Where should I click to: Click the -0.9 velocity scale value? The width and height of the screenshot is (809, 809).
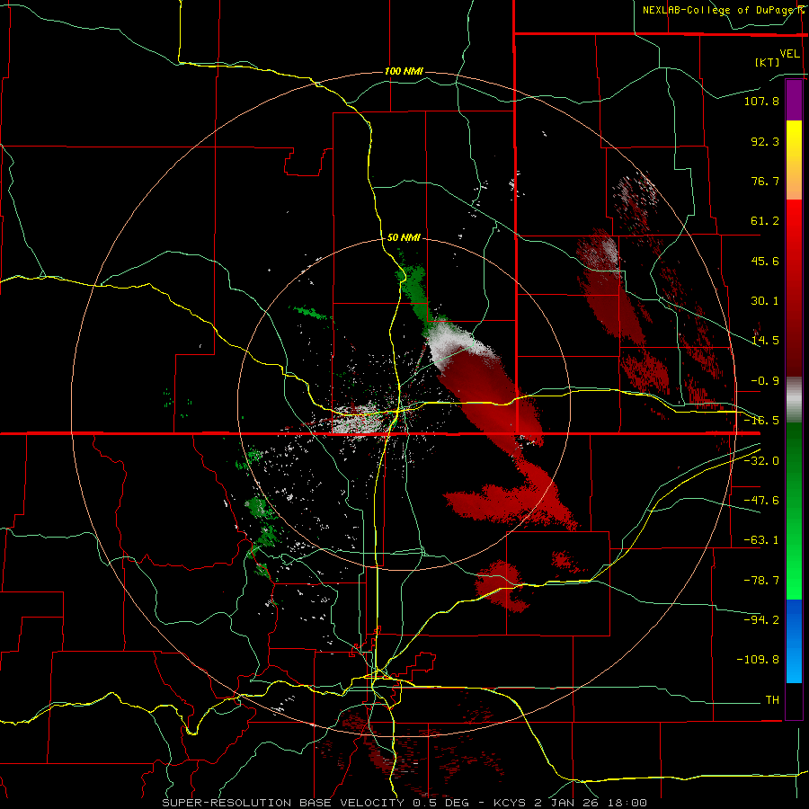click(765, 381)
